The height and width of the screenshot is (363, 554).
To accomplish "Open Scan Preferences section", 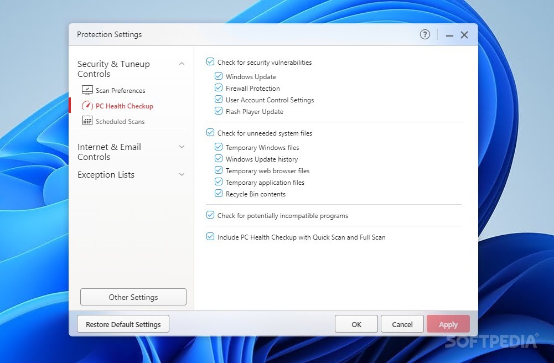I will click(120, 91).
